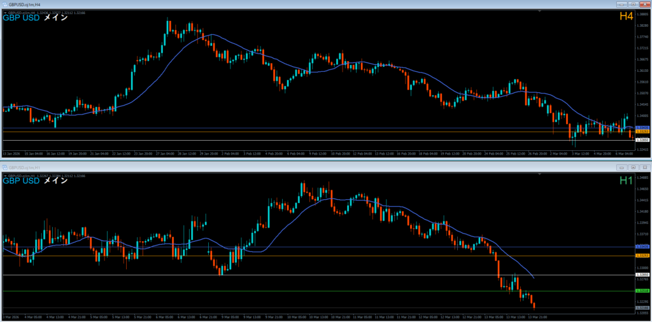The image size is (652, 322).
Task: Click the chart shift triangle marker on H4 chart
Action: point(539,11)
